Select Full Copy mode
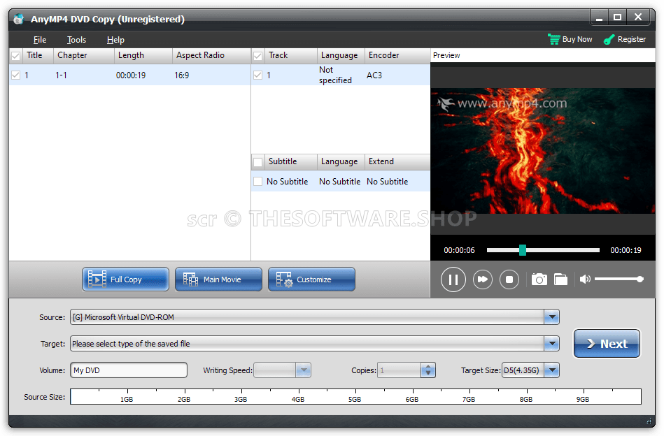The height and width of the screenshot is (436, 664). 125,279
